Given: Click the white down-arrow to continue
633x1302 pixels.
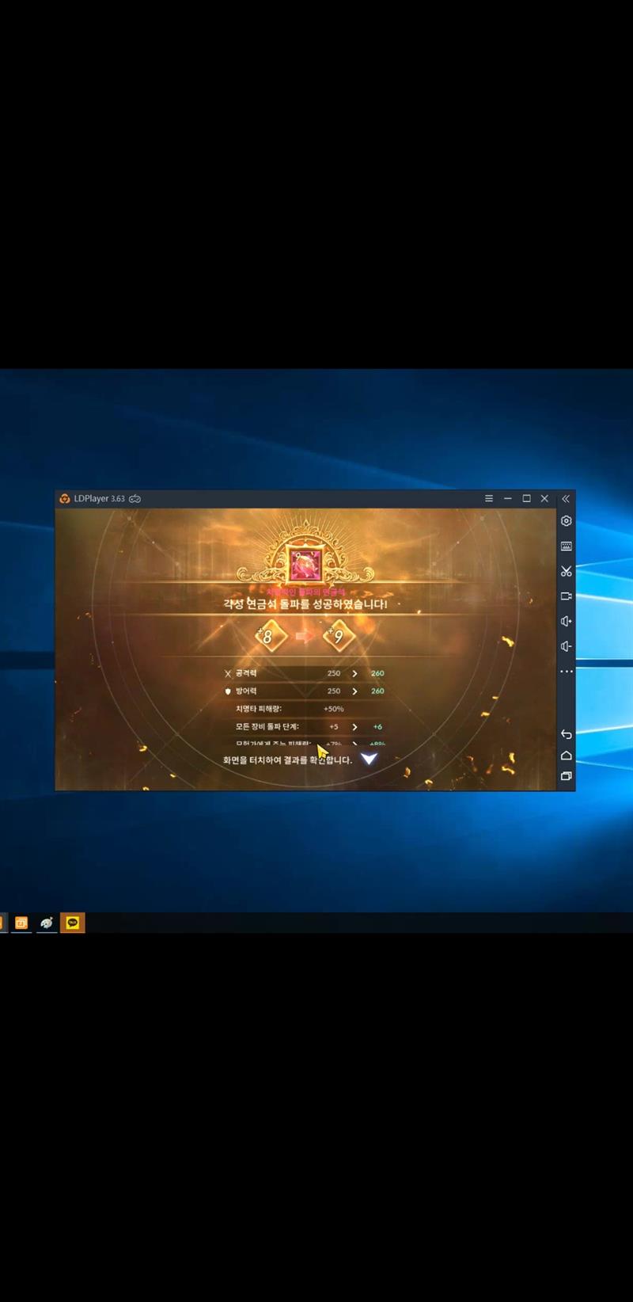Looking at the screenshot, I should pos(369,759).
